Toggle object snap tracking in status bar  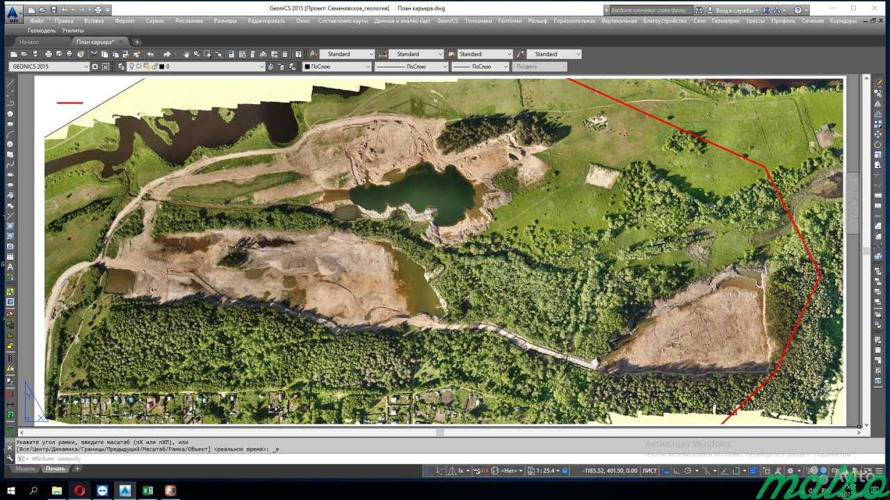coord(724,471)
